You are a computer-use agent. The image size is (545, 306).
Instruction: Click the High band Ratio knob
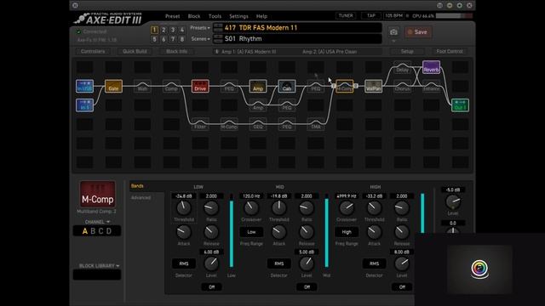[x=401, y=207]
